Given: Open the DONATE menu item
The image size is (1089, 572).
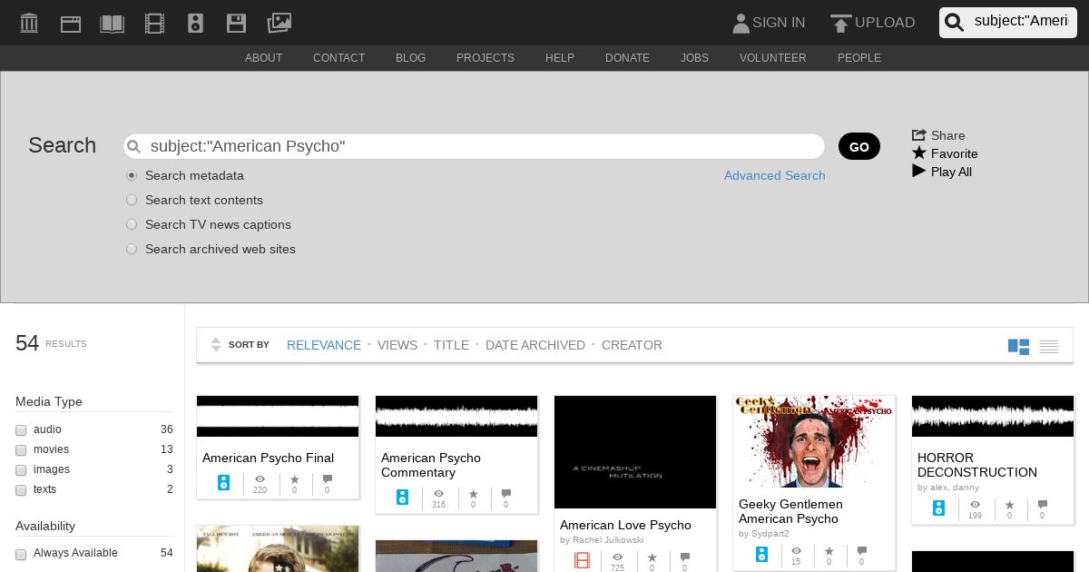Looking at the screenshot, I should point(627,58).
